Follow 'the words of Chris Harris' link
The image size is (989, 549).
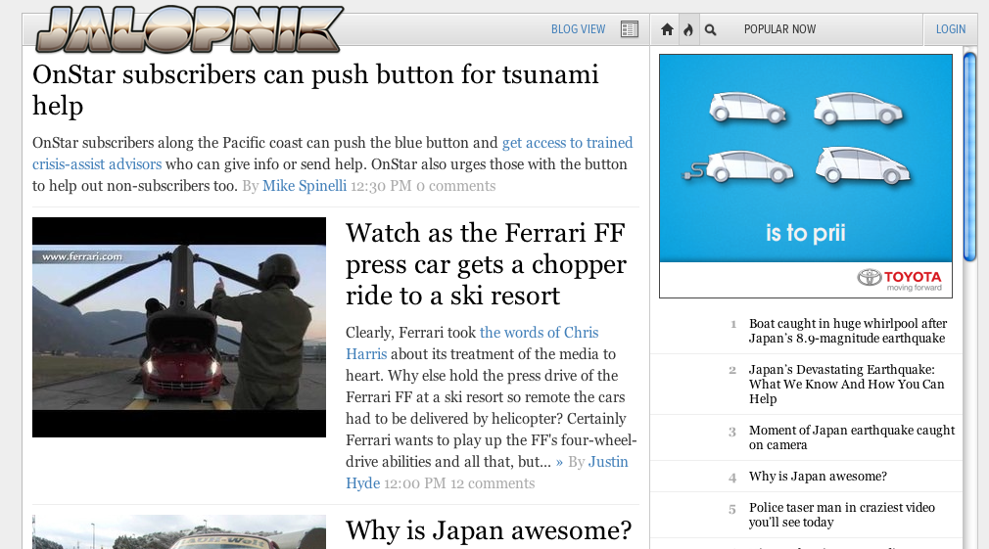539,333
